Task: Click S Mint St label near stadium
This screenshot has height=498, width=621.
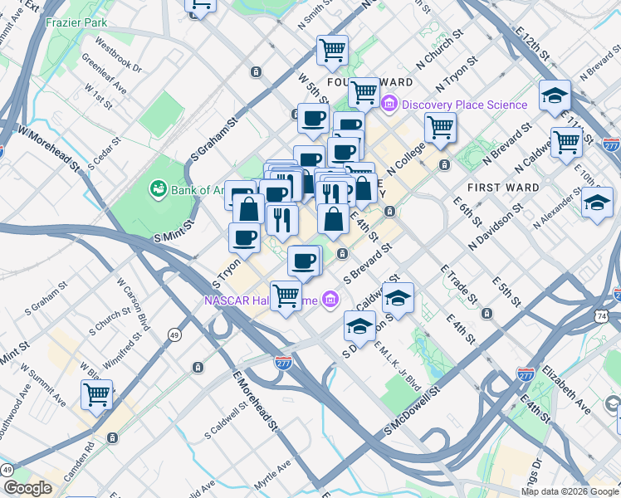Action: 174,231
